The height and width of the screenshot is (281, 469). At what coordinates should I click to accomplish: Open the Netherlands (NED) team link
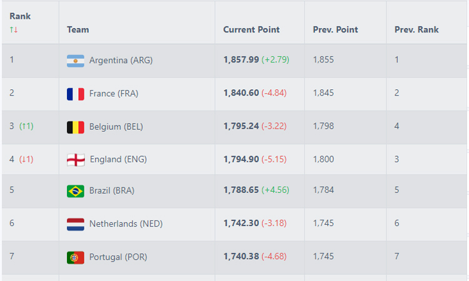coord(126,224)
